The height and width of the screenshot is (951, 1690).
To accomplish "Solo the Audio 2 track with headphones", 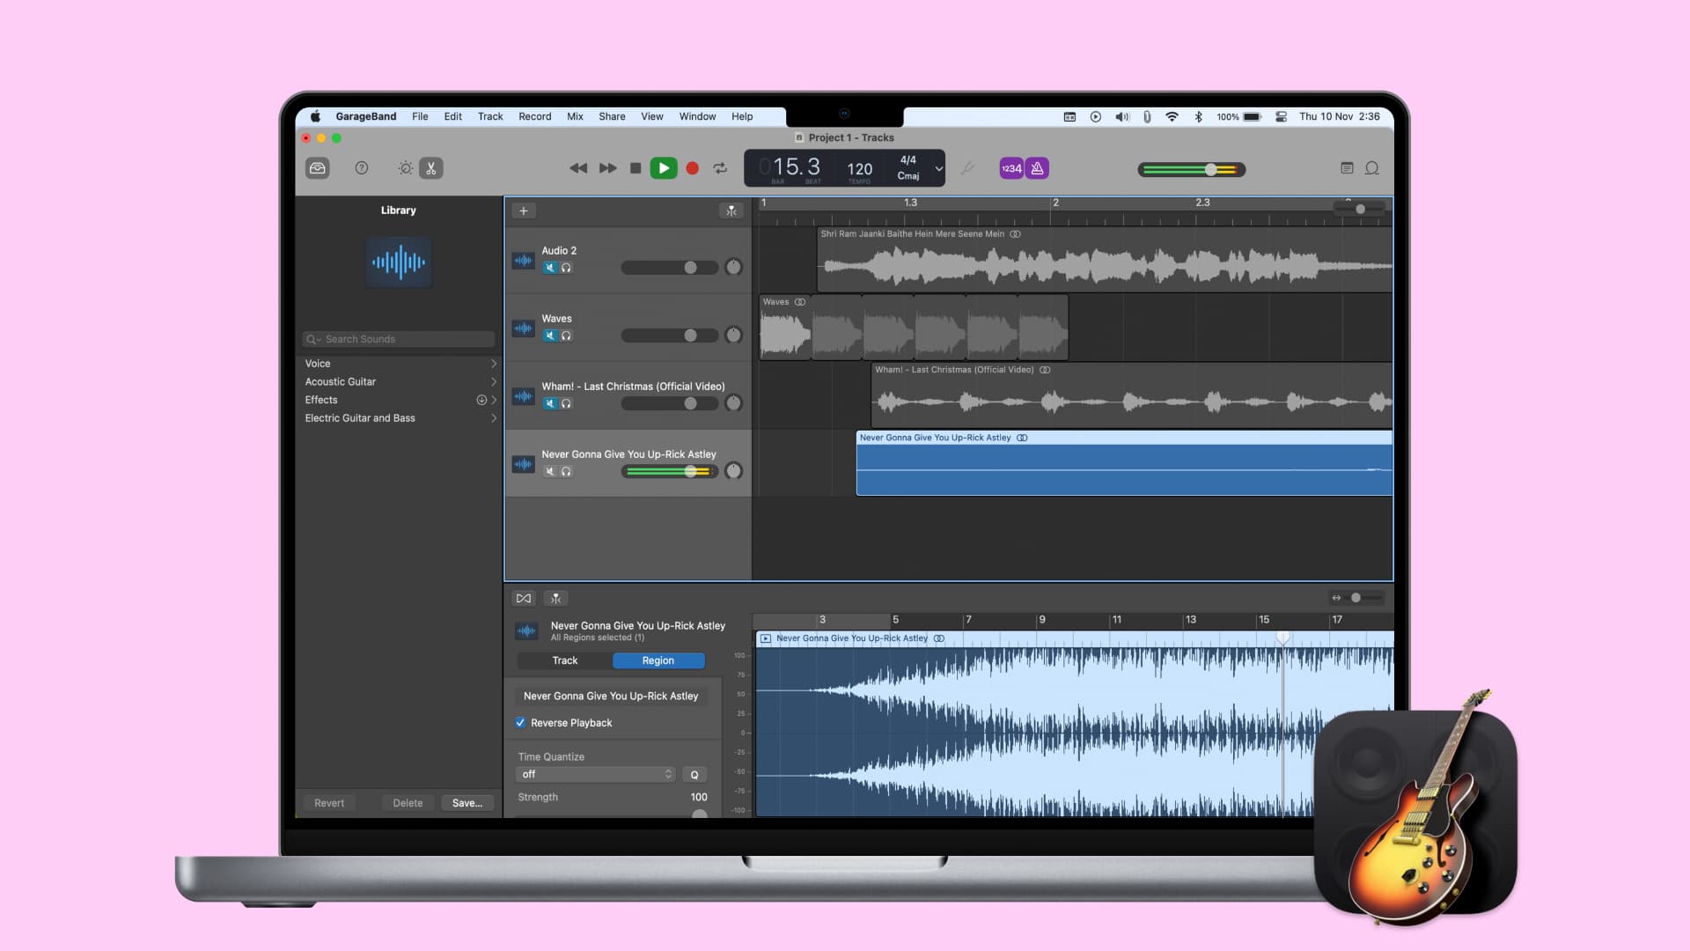I will pos(566,268).
